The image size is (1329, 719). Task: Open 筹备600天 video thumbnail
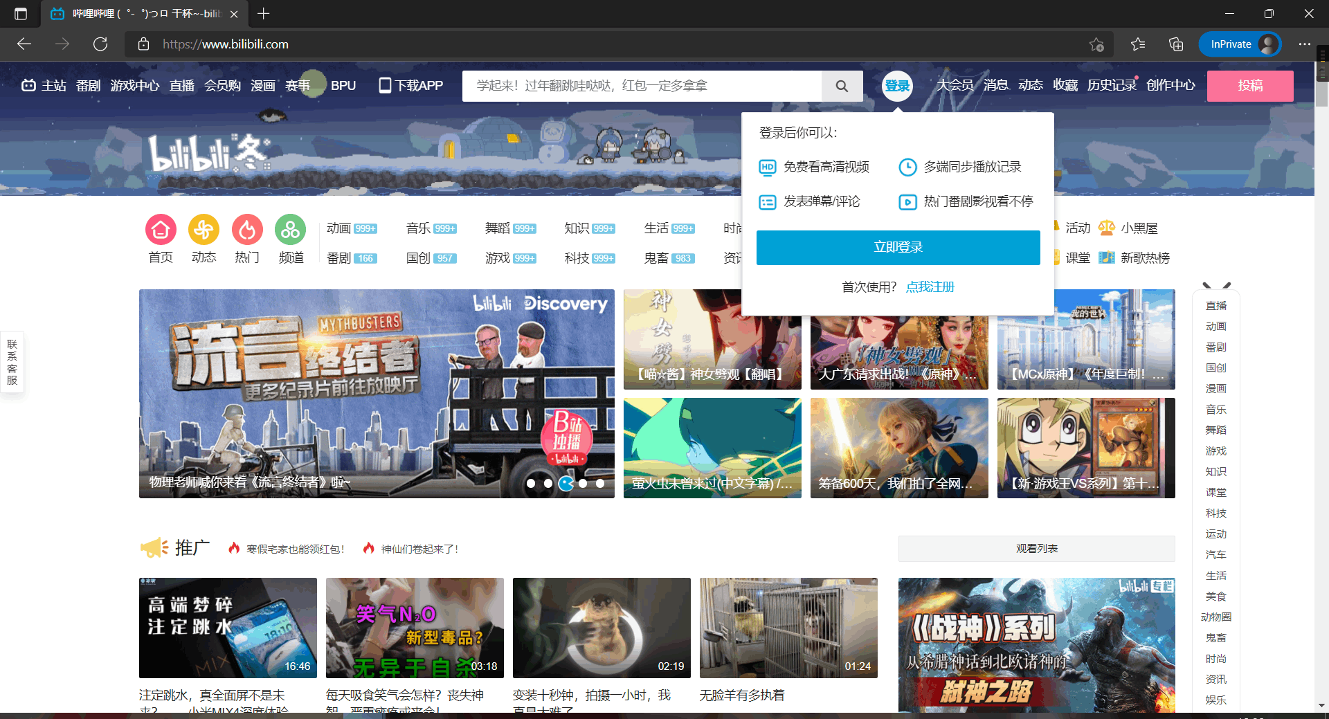pos(899,448)
